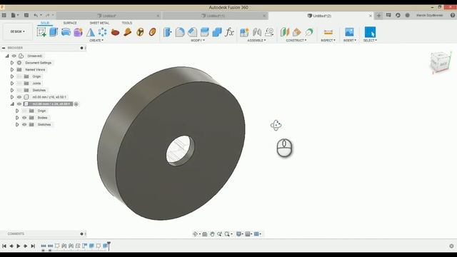This screenshot has height=257, width=457.
Task: Select the Fillet tool
Action: tap(180, 32)
